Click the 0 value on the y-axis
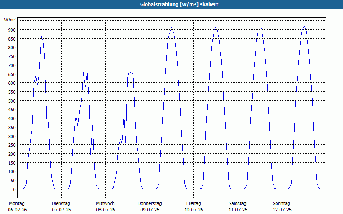 (x=15, y=190)
